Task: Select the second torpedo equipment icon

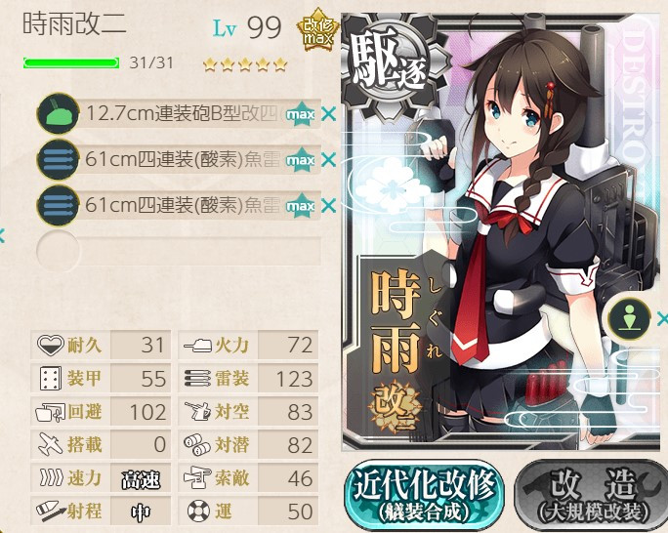Action: [58, 206]
